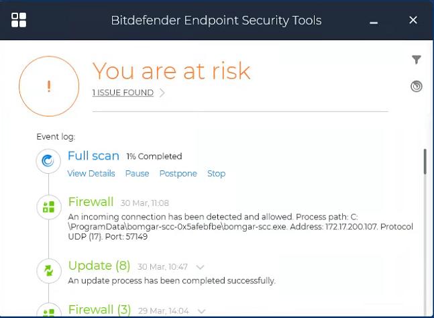
Task: Click the filter events funnel icon
Action: pos(417,60)
